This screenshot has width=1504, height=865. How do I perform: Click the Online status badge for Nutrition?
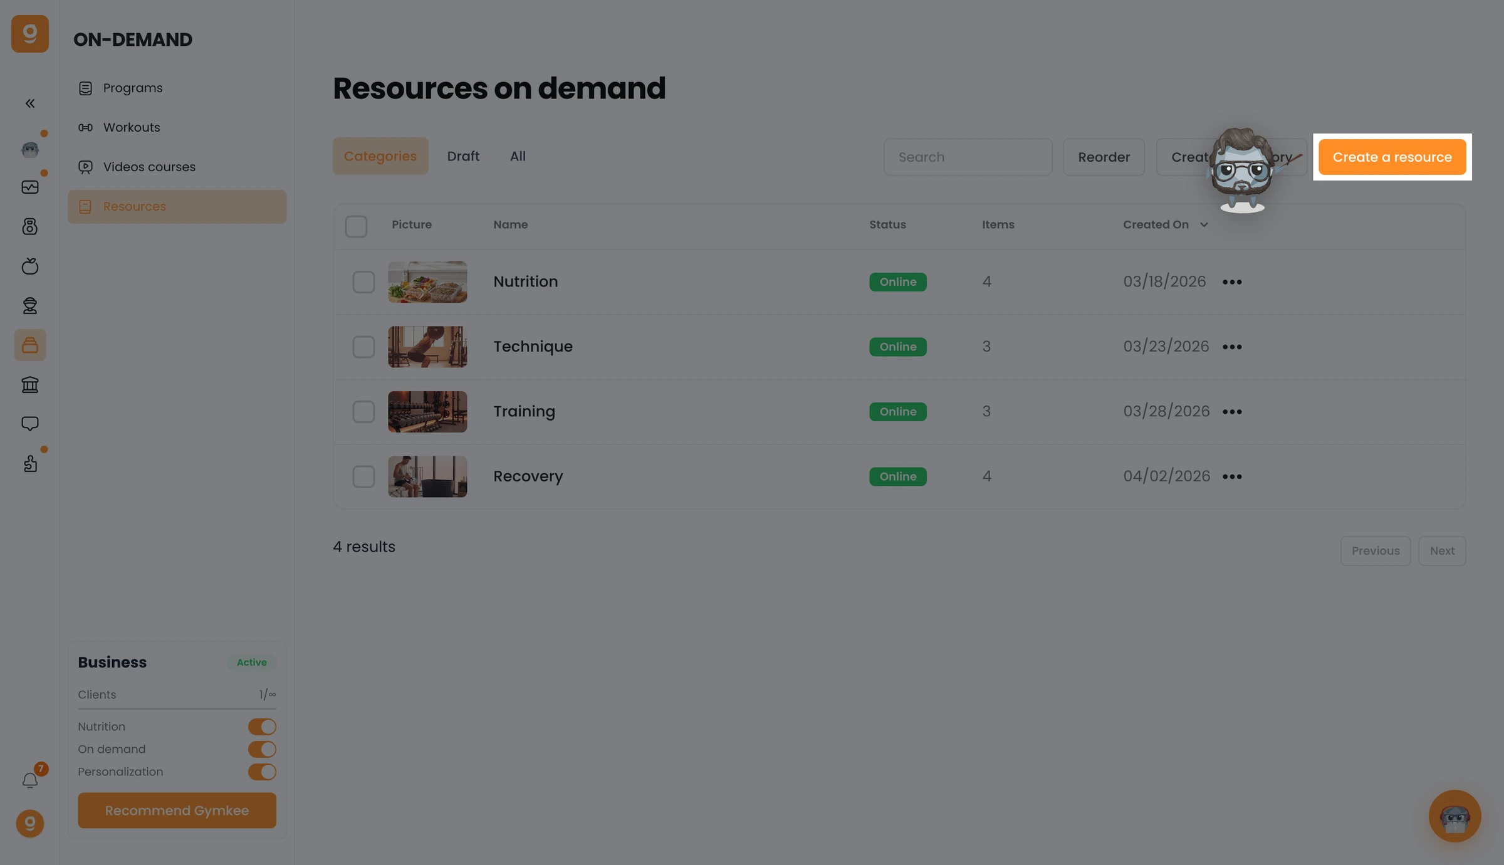pyautogui.click(x=897, y=282)
